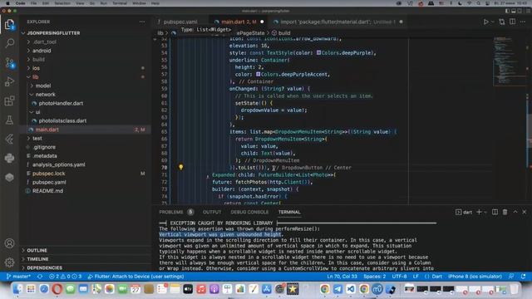Click the Dart language mode indicator

[x=436, y=277]
